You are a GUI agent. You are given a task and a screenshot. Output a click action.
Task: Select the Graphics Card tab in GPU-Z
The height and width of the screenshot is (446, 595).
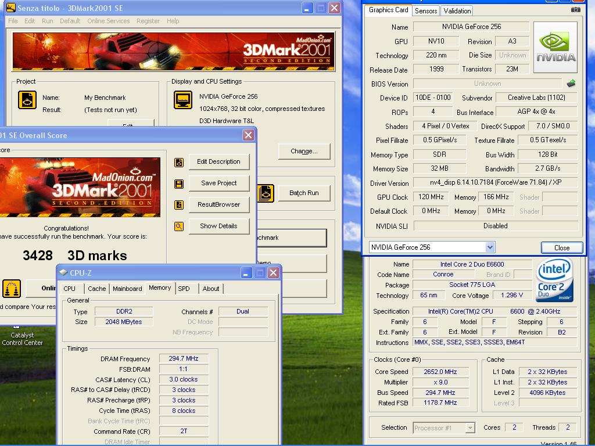pyautogui.click(x=389, y=10)
